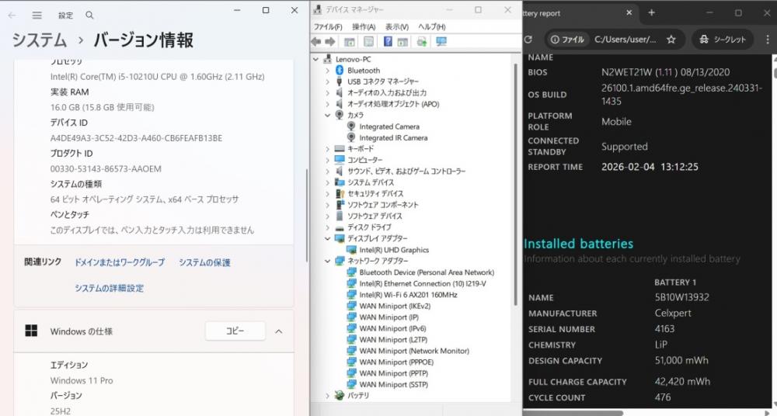Collapse ネットワーク アダプター category
777x416 pixels.
click(328, 261)
